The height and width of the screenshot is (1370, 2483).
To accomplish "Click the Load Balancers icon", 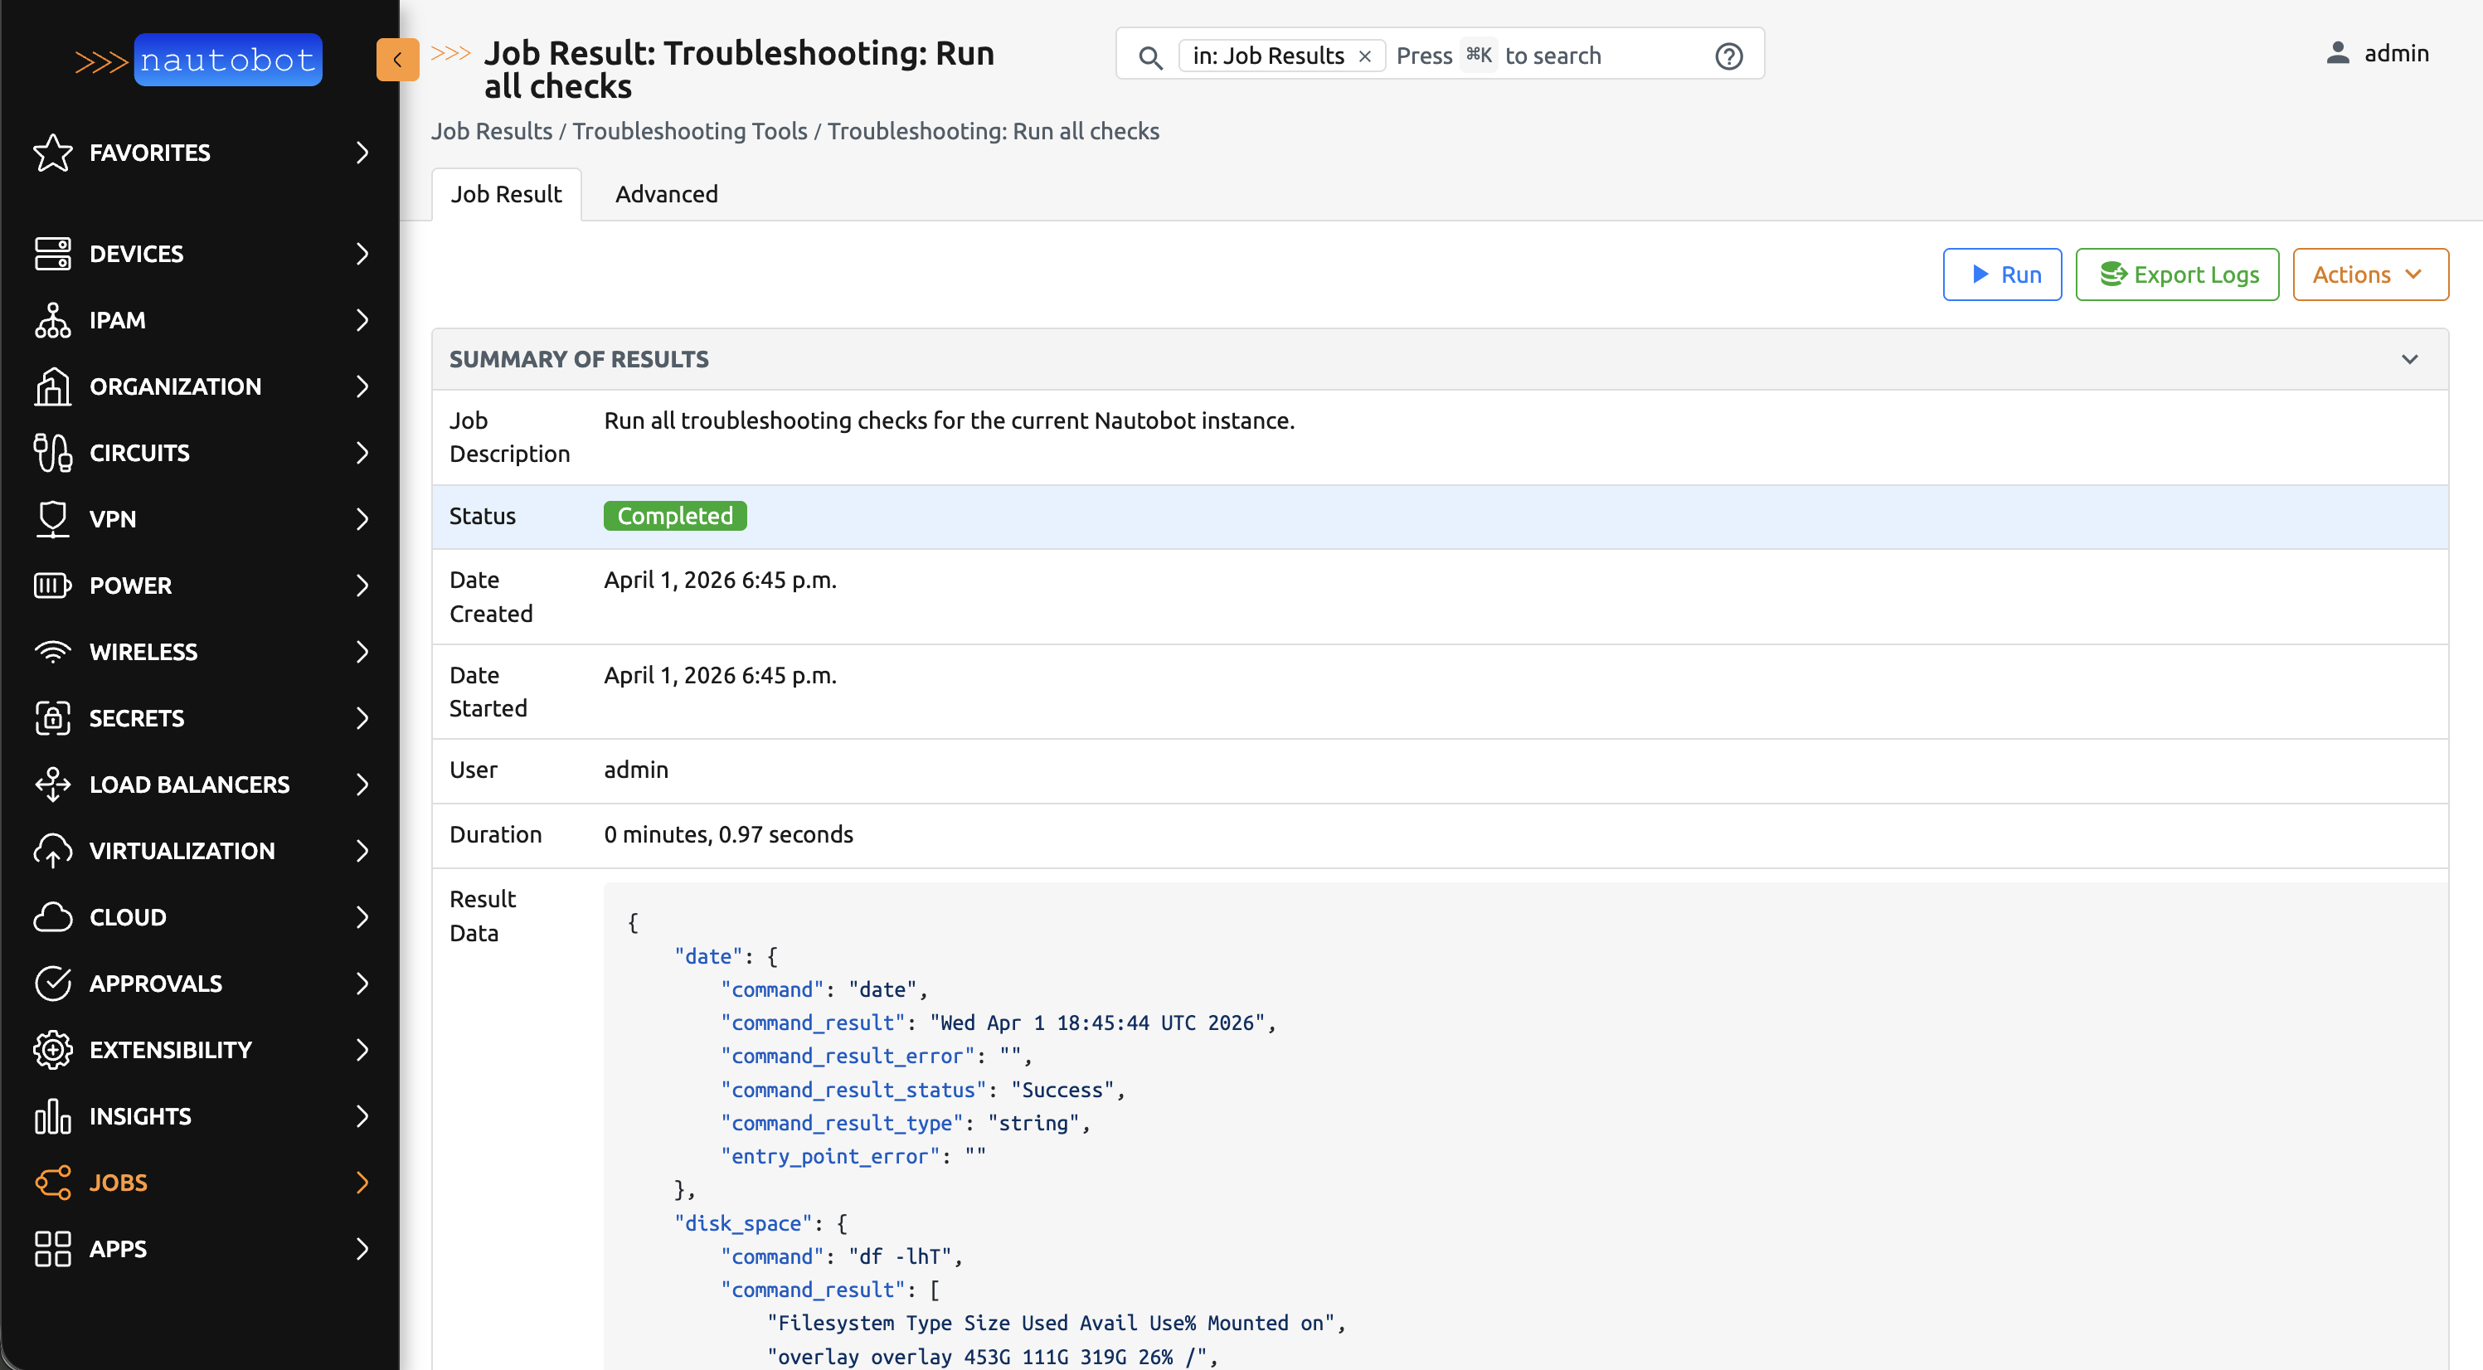I will point(52,784).
